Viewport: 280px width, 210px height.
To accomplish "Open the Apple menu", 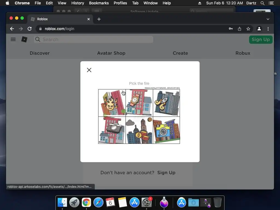I will pos(7,3).
